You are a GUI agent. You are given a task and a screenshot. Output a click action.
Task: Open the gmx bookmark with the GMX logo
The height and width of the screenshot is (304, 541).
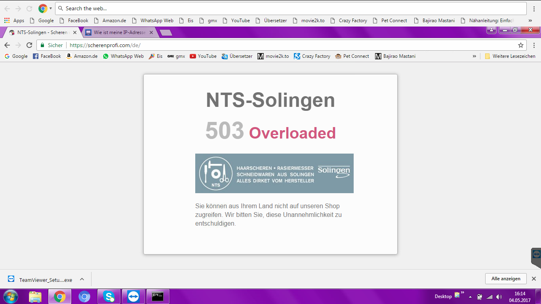pos(176,56)
